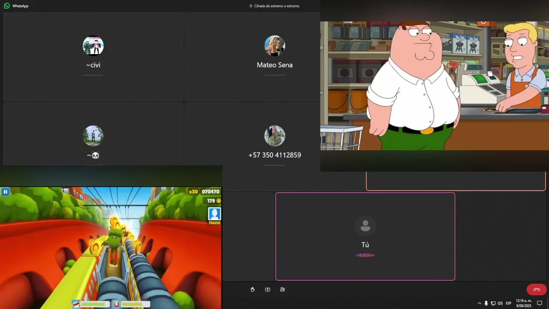This screenshot has height=309, width=549.
Task: Switch the ESP input language
Action: (x=509, y=303)
